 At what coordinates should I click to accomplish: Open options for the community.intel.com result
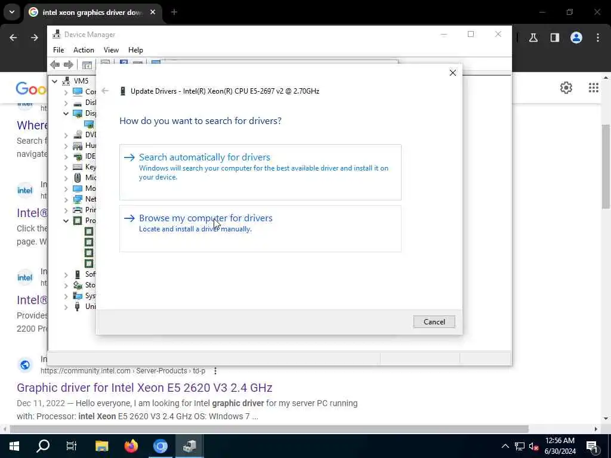(215, 371)
